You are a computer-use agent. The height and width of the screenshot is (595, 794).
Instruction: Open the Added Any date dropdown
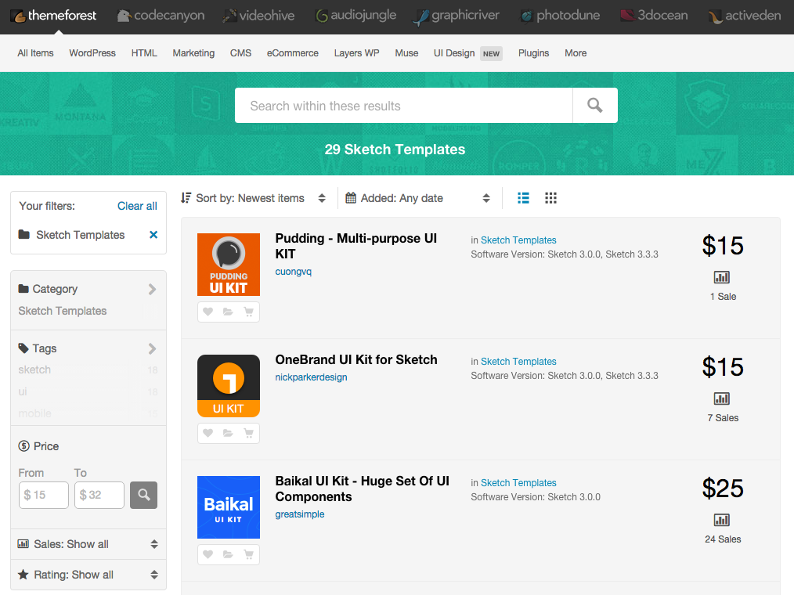click(418, 198)
